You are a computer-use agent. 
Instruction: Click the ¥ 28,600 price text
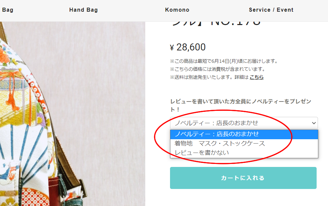[188, 47]
